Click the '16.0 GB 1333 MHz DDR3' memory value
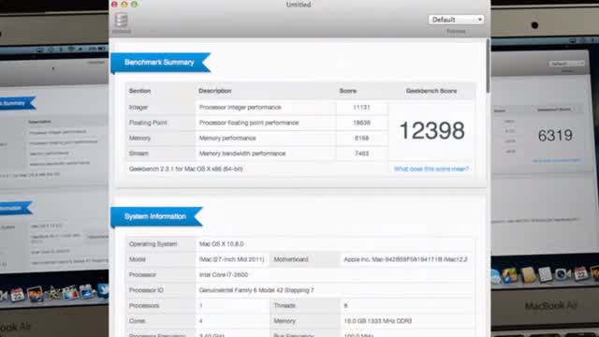599x337 pixels. (x=378, y=321)
